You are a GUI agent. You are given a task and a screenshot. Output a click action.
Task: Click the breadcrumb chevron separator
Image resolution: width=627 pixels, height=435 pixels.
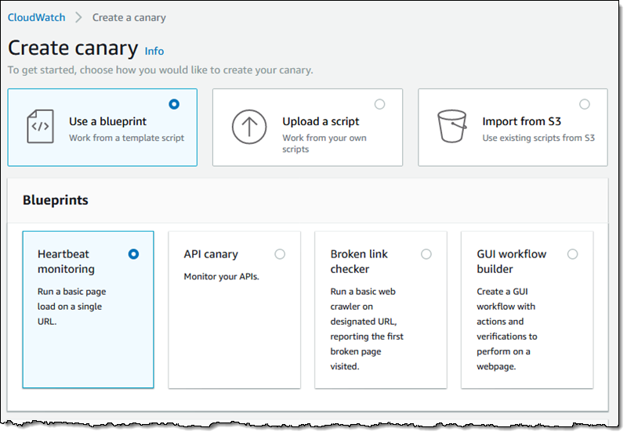[x=79, y=17]
